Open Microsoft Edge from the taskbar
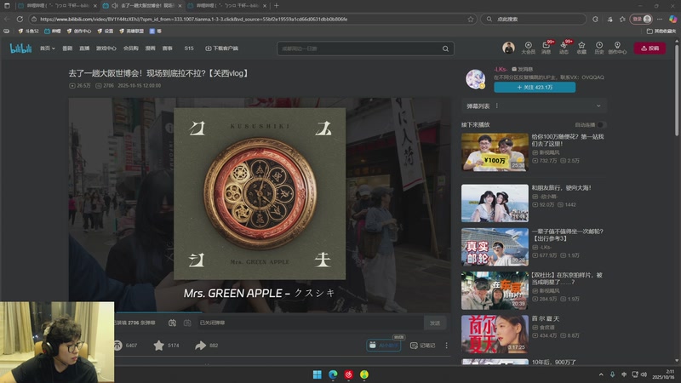Screen dimensions: 681x383 pyautogui.click(x=333, y=374)
